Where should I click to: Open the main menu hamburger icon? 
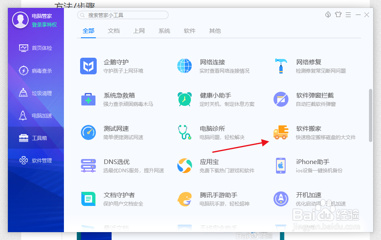pyautogui.click(x=348, y=15)
